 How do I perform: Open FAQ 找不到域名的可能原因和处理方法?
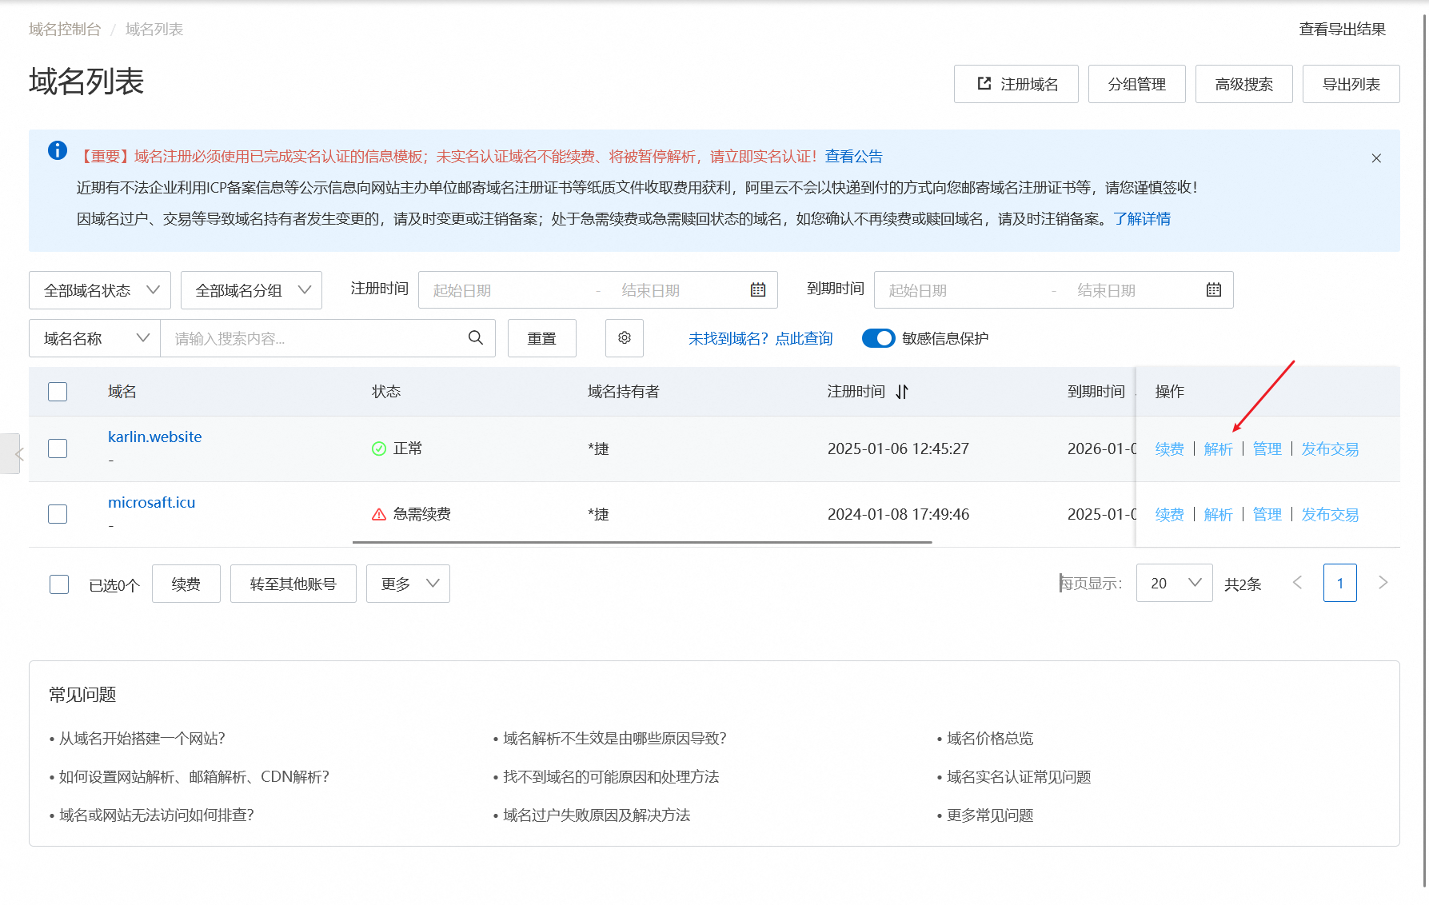pyautogui.click(x=611, y=777)
